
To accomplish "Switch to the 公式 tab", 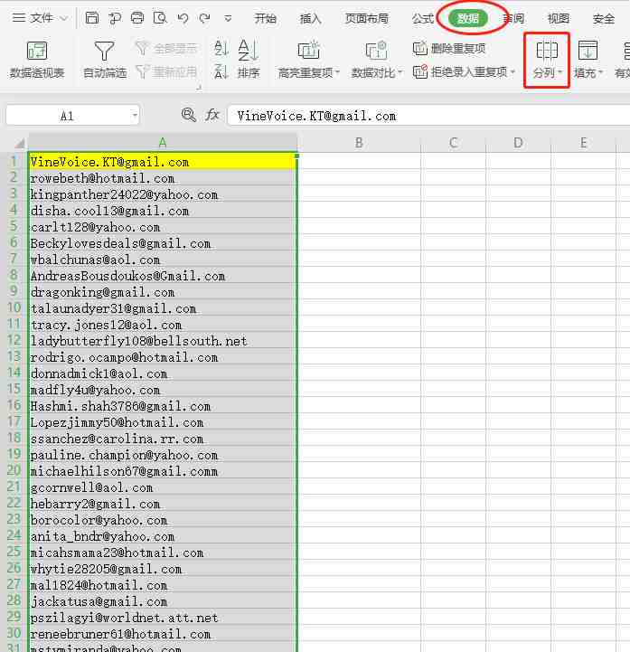I will pyautogui.click(x=423, y=18).
